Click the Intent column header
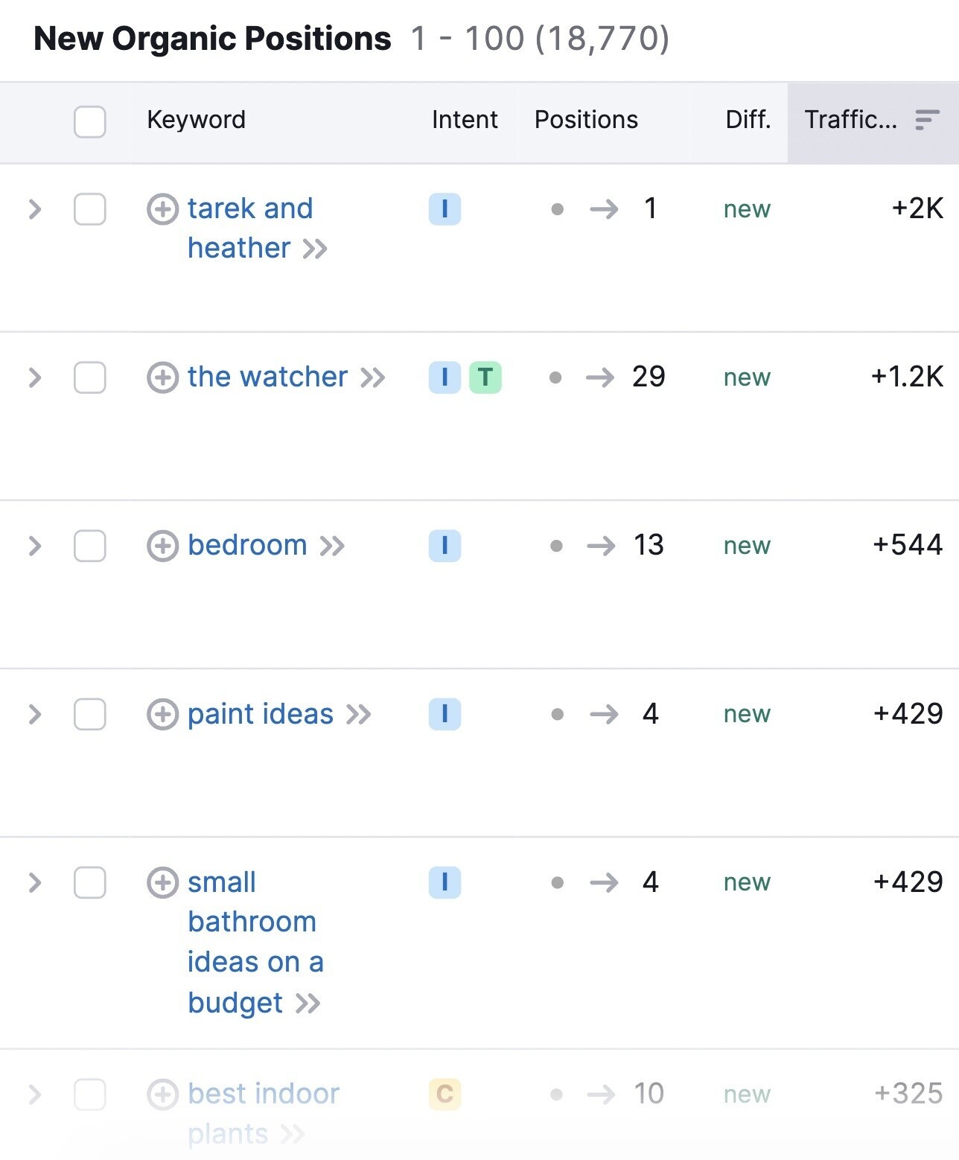This screenshot has height=1160, width=959. point(465,120)
